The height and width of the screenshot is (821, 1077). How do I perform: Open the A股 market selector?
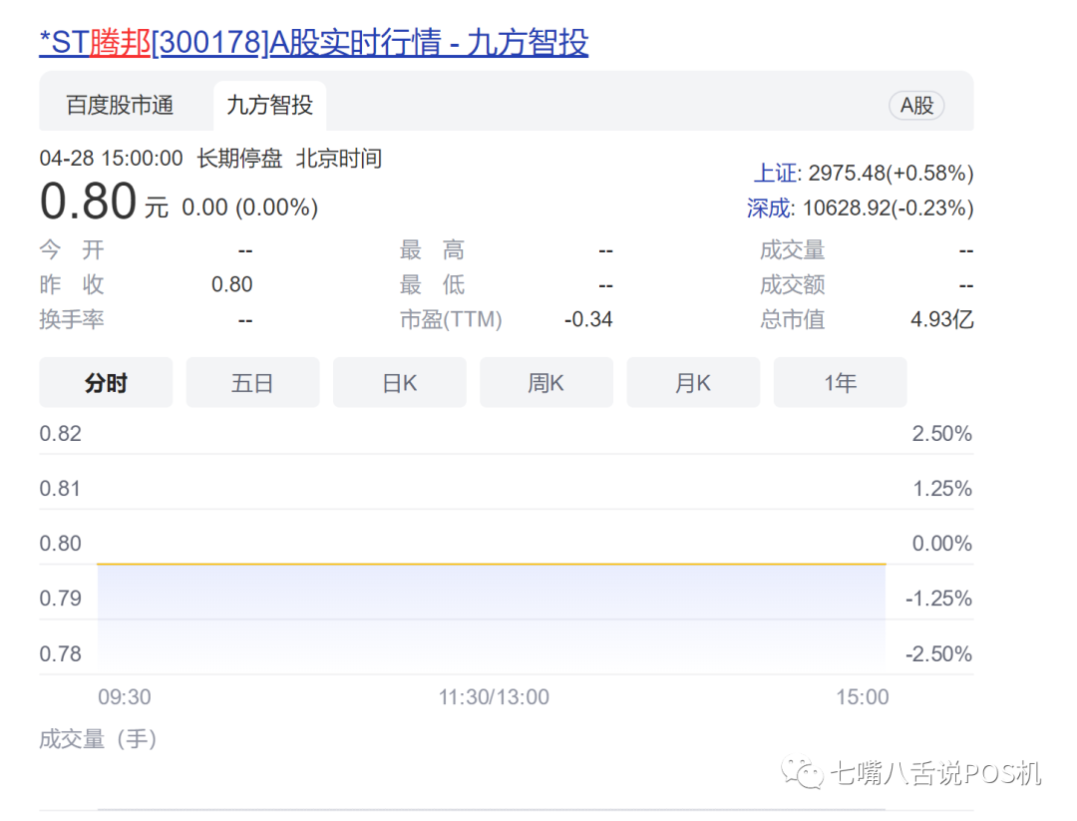915,105
